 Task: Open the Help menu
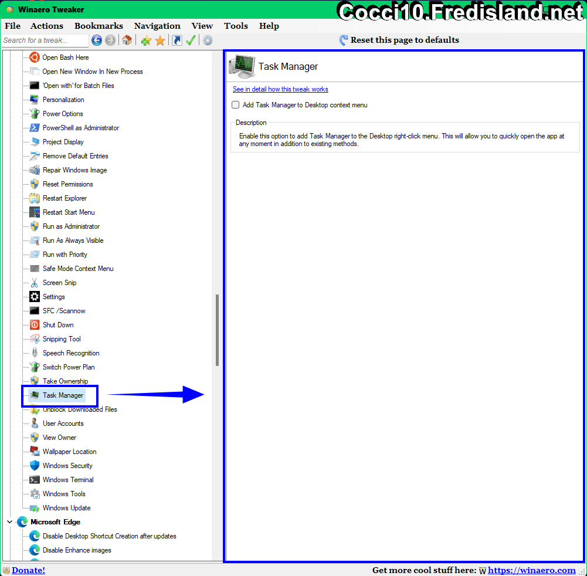pyautogui.click(x=269, y=26)
